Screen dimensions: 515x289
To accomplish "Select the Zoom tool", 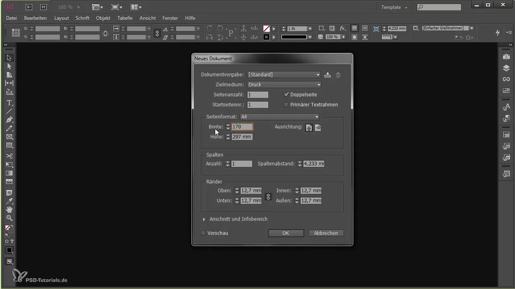I will click(9, 218).
